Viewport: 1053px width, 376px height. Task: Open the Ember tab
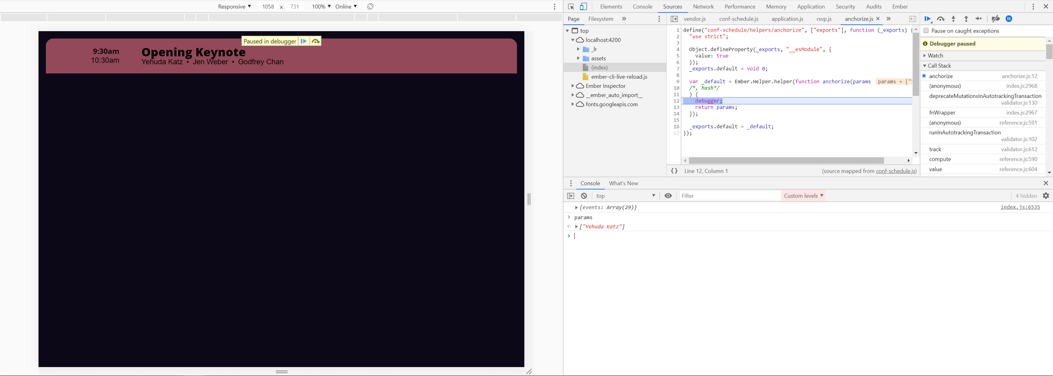900,6
